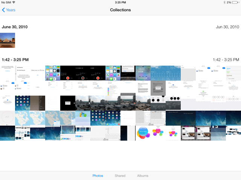
Task: Tap the blue back chevron beside Years
Action: [3, 10]
